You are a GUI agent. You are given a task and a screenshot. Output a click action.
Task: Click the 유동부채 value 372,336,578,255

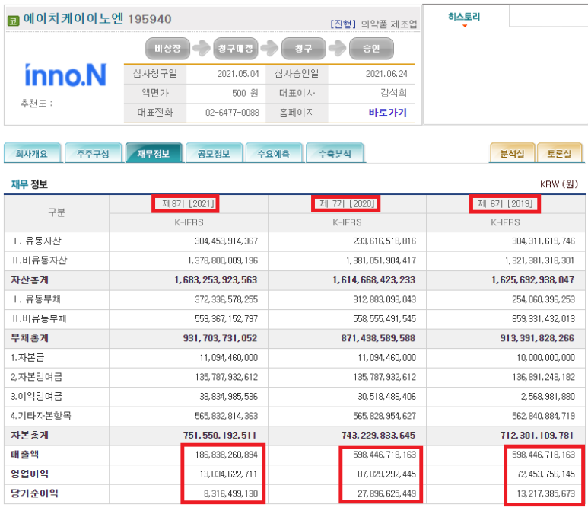pyautogui.click(x=227, y=299)
